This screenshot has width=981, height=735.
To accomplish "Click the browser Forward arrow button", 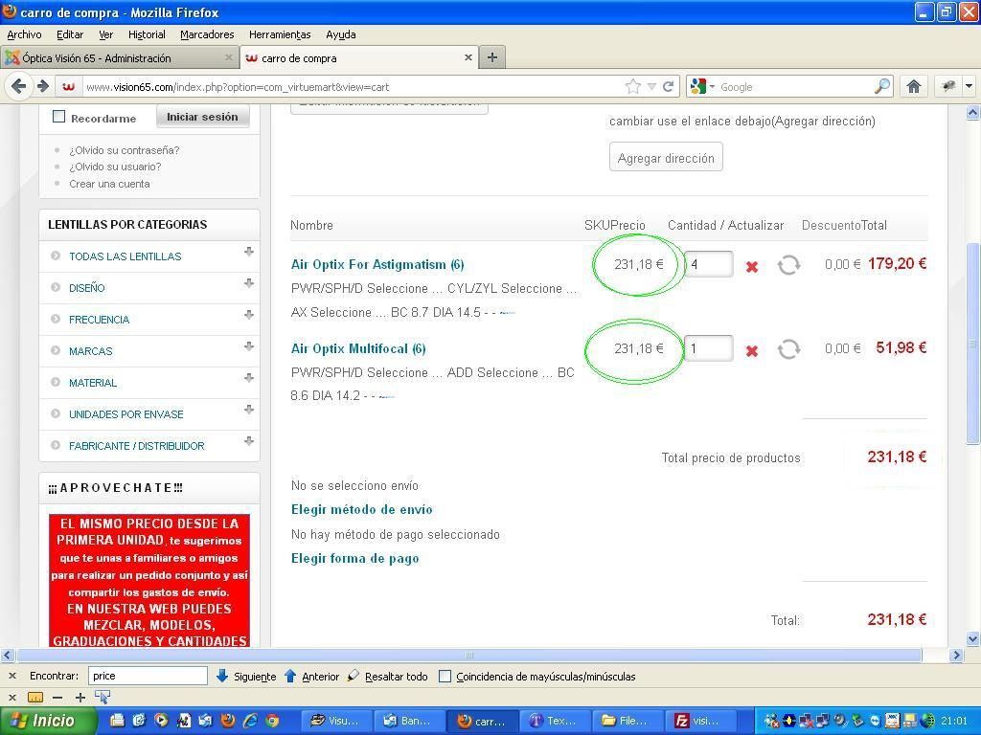I will coord(42,86).
